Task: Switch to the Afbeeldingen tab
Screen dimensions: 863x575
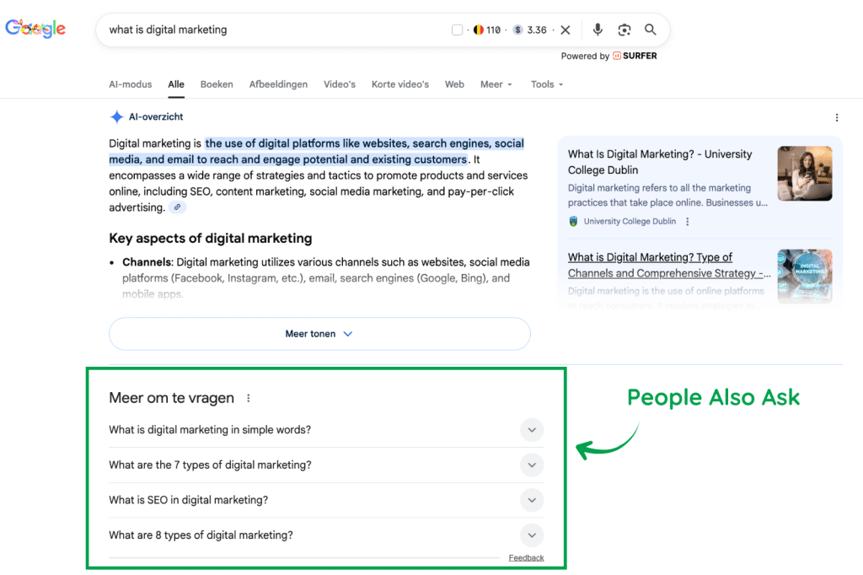Action: point(278,84)
